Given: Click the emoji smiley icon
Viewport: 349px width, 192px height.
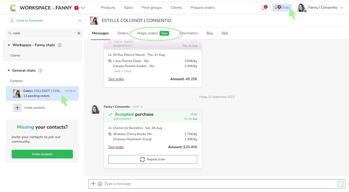Looking at the screenshot, I should 100,184.
